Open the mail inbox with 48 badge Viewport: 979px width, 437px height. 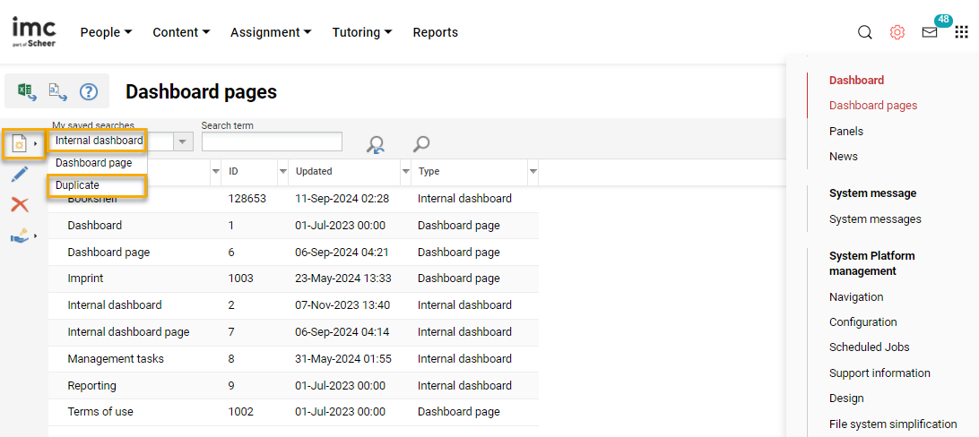pos(930,32)
